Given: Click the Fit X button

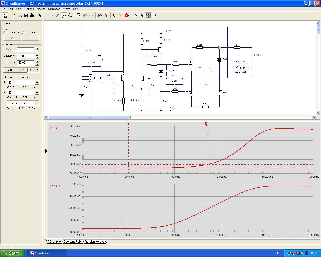Looking at the screenshot, I should 9,70.
